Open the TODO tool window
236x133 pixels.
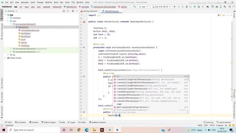click(8, 122)
